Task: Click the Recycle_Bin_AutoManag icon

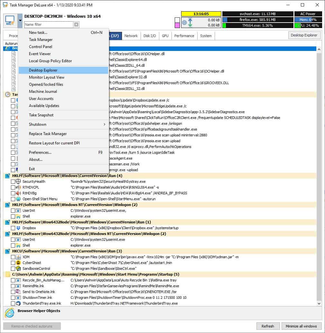Action: [x=18, y=280]
